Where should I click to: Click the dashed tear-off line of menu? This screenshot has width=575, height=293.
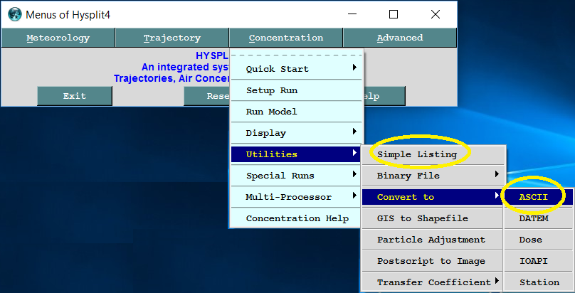(296, 55)
